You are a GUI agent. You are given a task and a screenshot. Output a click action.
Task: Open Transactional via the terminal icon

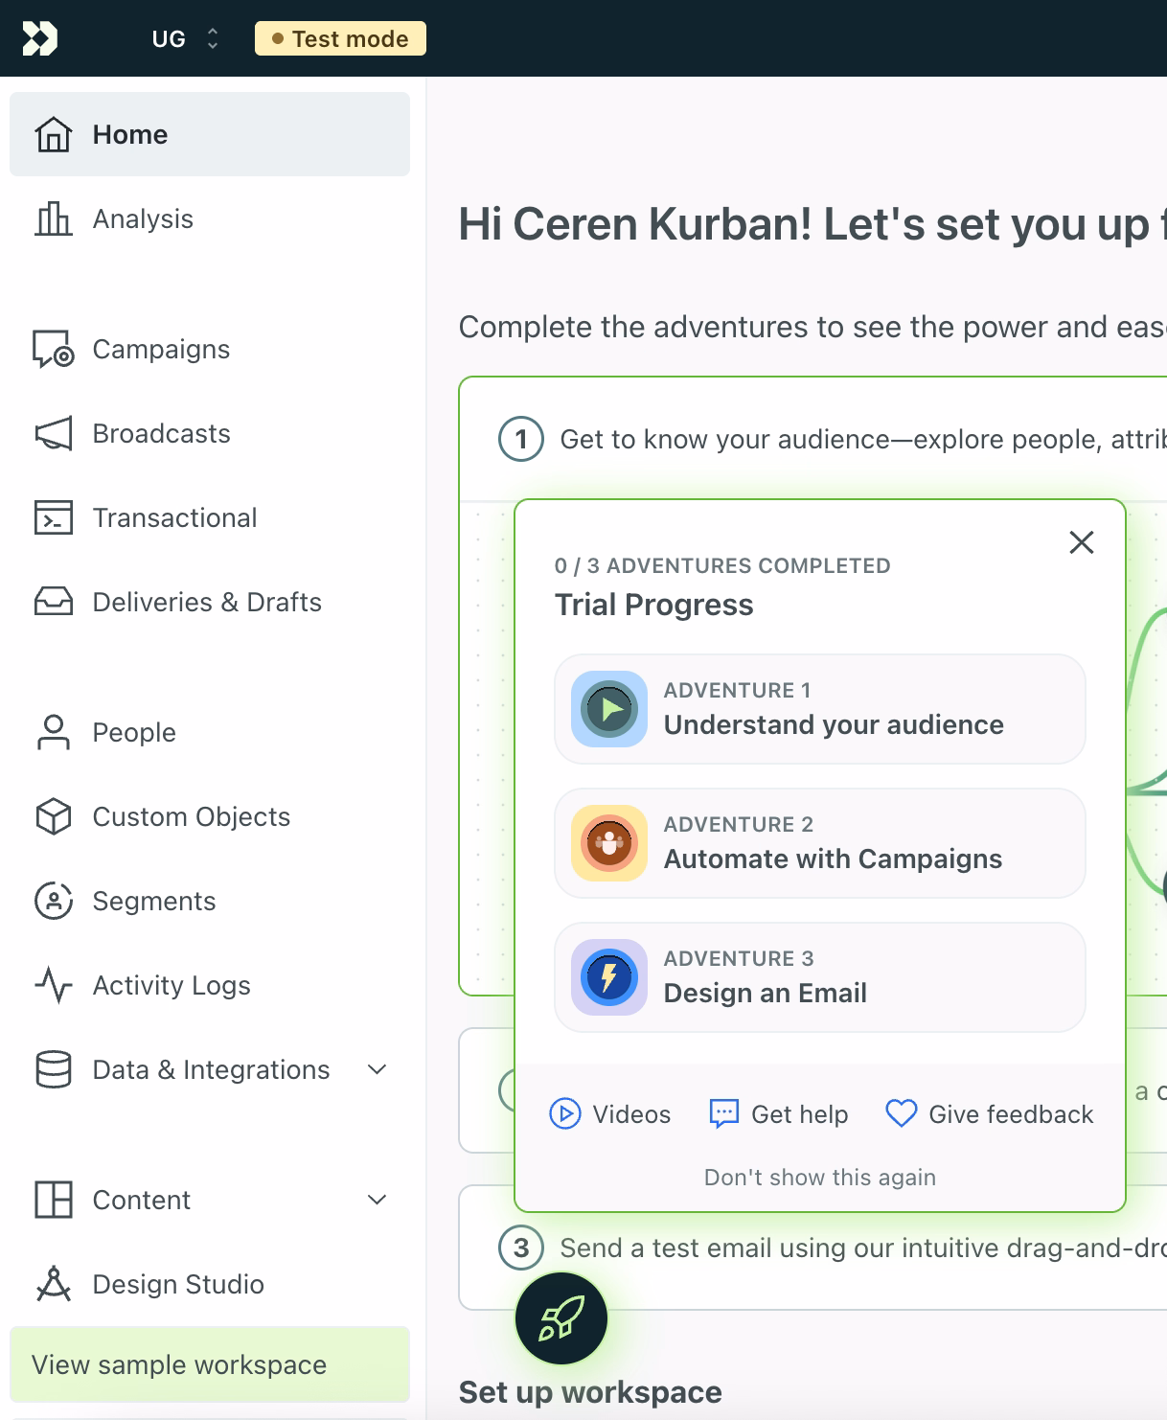coord(55,517)
